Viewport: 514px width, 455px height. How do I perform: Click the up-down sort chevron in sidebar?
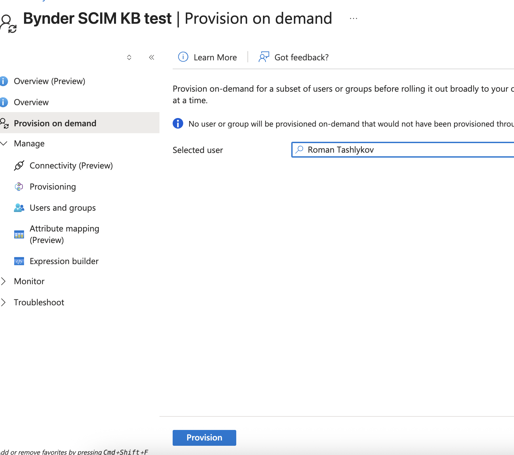[129, 57]
